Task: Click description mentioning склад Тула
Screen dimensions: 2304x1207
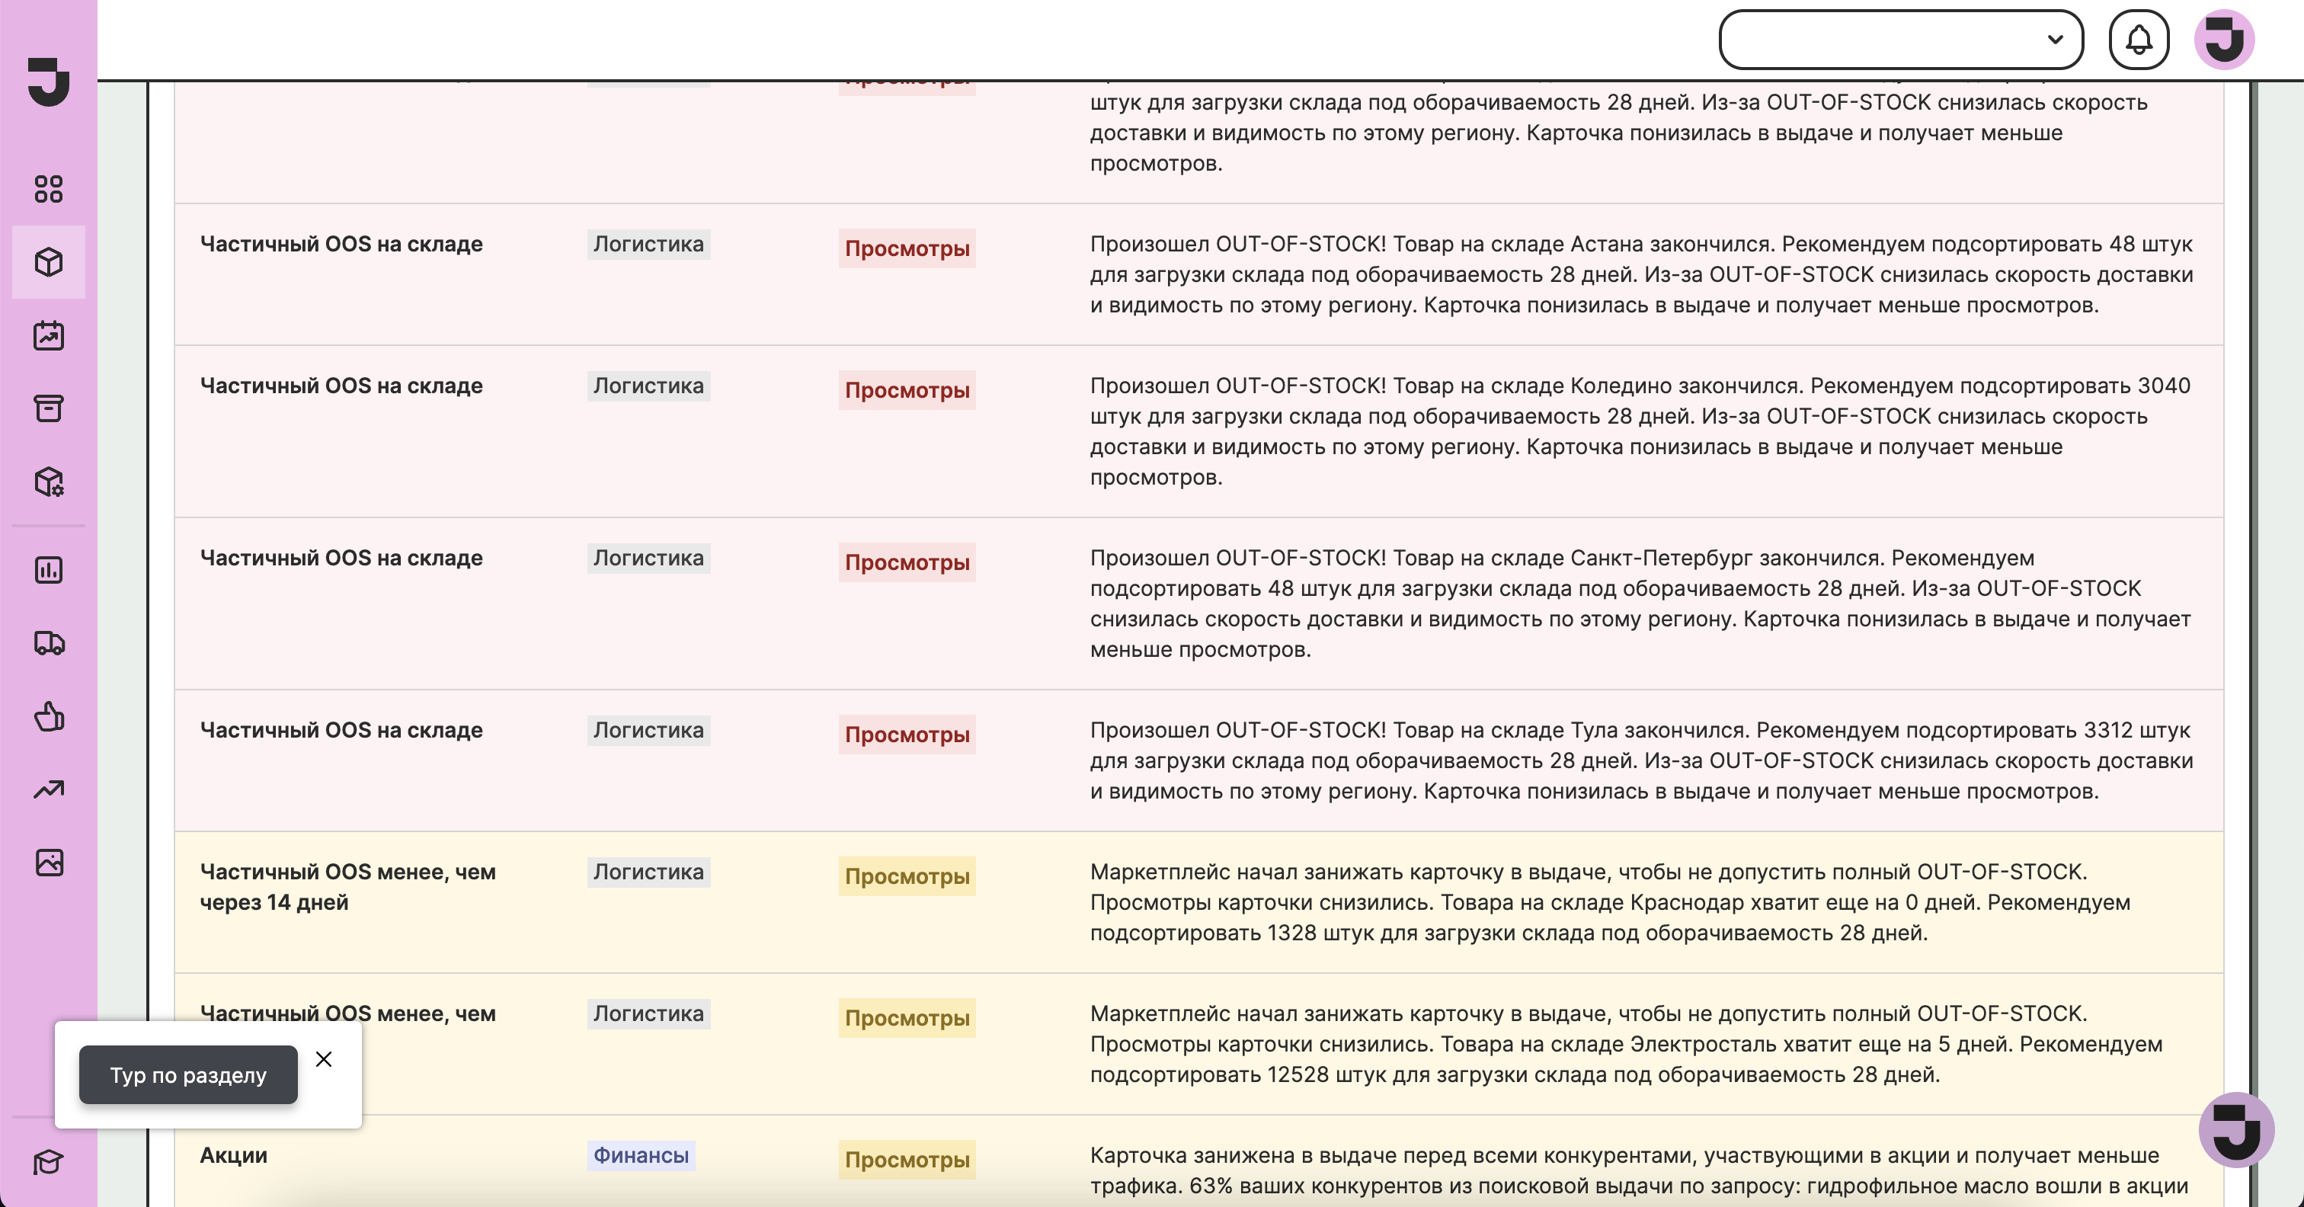Action: click(x=1641, y=760)
